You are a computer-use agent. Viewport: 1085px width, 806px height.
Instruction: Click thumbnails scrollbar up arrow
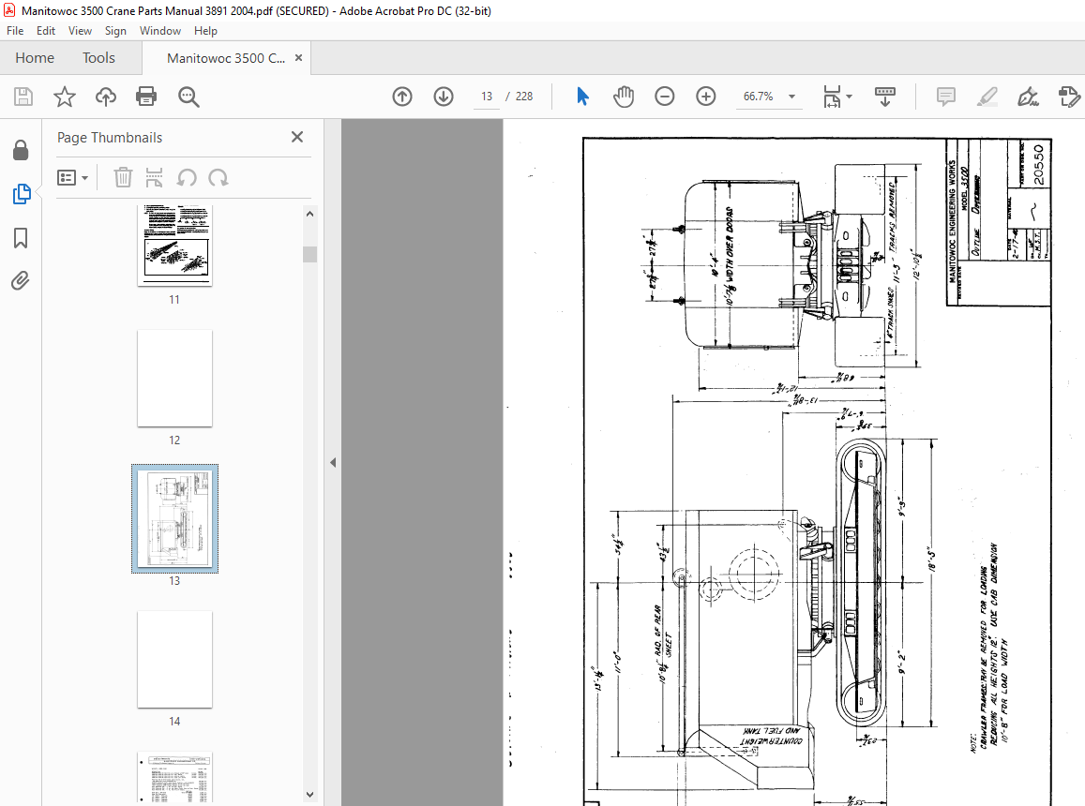(x=310, y=214)
